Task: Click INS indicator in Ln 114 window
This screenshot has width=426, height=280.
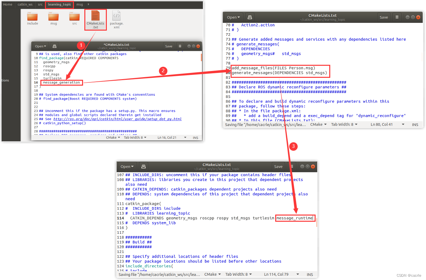Action: (x=309, y=274)
